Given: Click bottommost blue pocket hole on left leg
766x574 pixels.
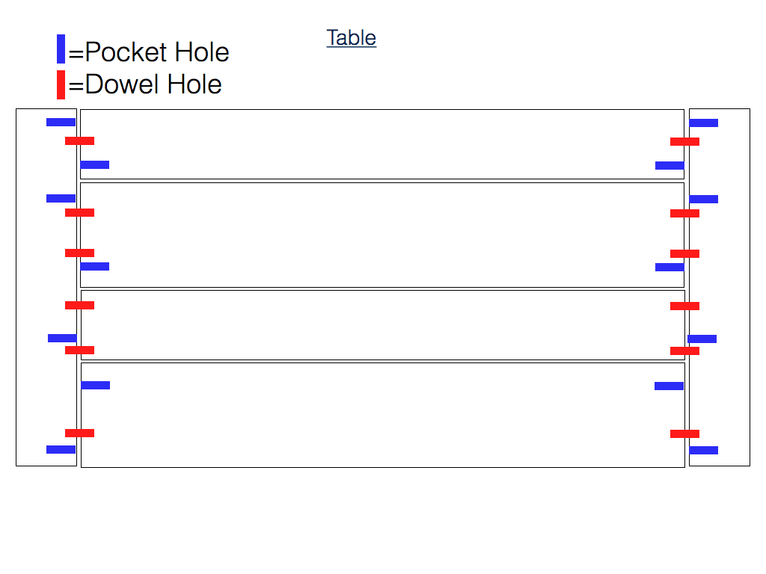Looking at the screenshot, I should pyautogui.click(x=61, y=449).
